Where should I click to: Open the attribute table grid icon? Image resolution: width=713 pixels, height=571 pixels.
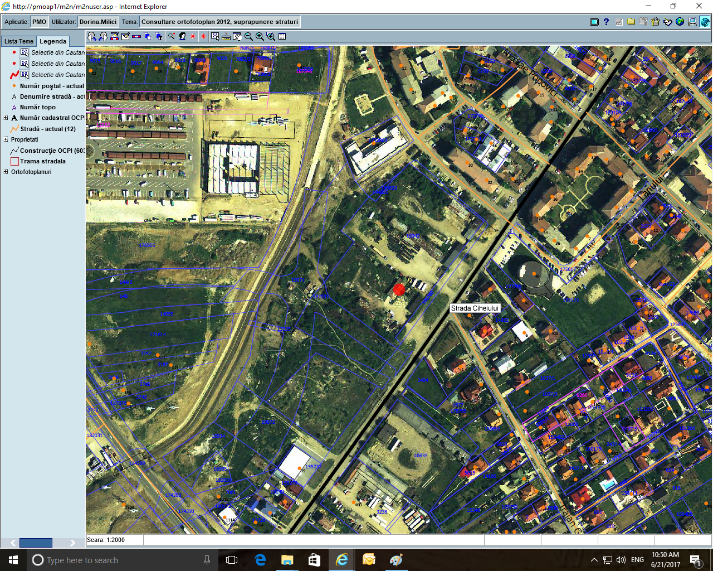(x=282, y=37)
